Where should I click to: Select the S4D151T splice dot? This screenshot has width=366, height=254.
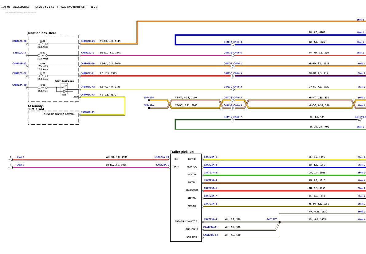click(279, 222)
